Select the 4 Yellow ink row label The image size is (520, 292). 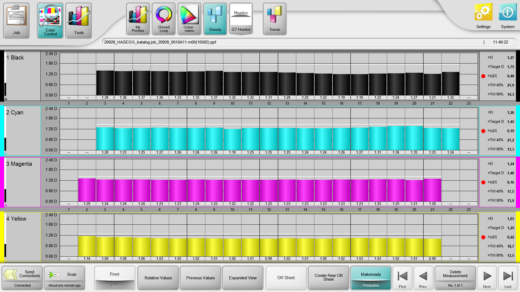(x=16, y=219)
